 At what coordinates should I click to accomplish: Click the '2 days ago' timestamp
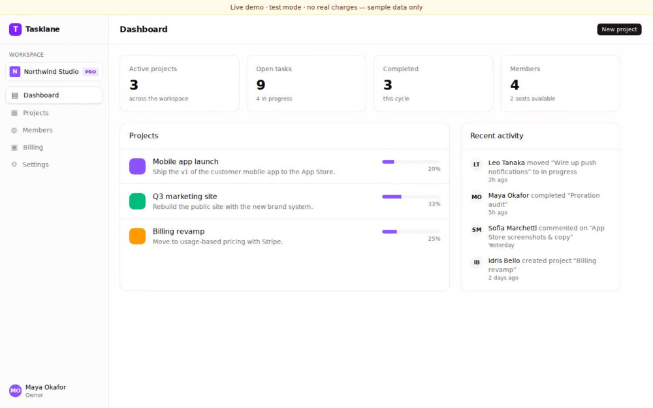503,277
